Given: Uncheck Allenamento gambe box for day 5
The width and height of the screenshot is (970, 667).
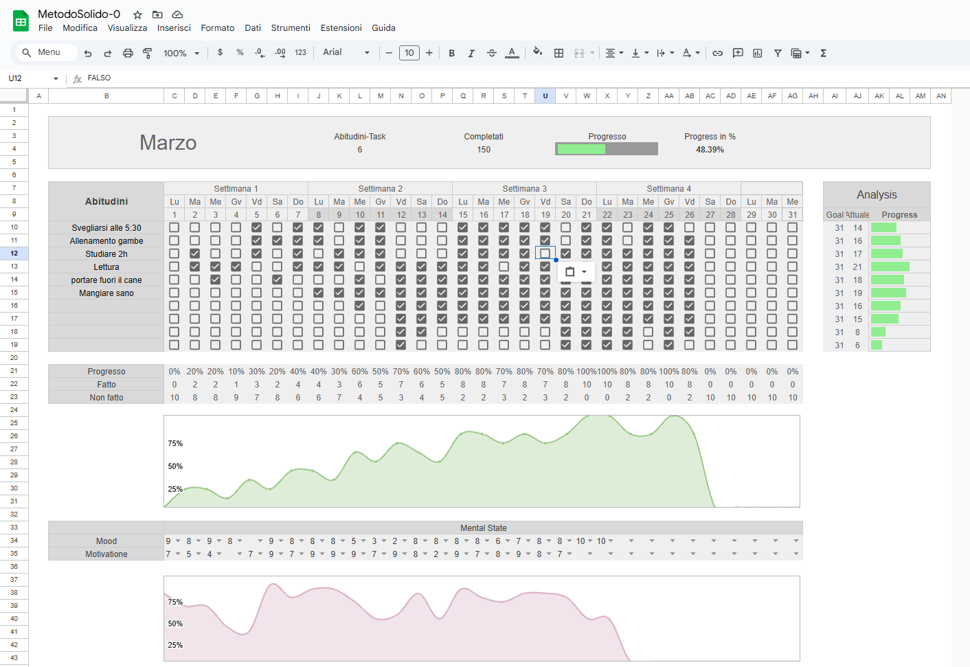Looking at the screenshot, I should click(257, 240).
